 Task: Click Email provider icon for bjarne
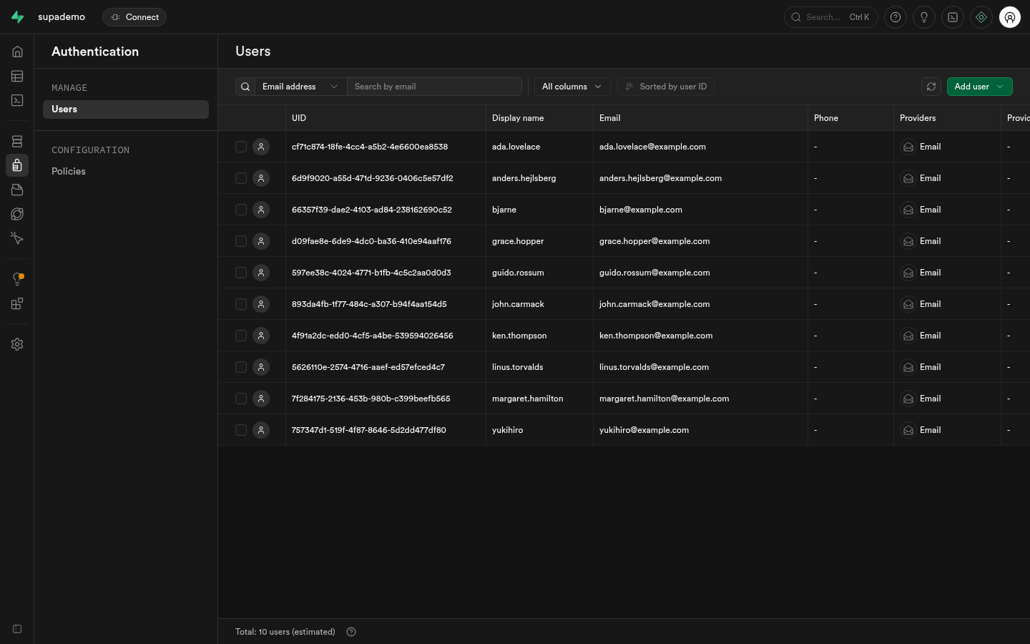pos(908,210)
